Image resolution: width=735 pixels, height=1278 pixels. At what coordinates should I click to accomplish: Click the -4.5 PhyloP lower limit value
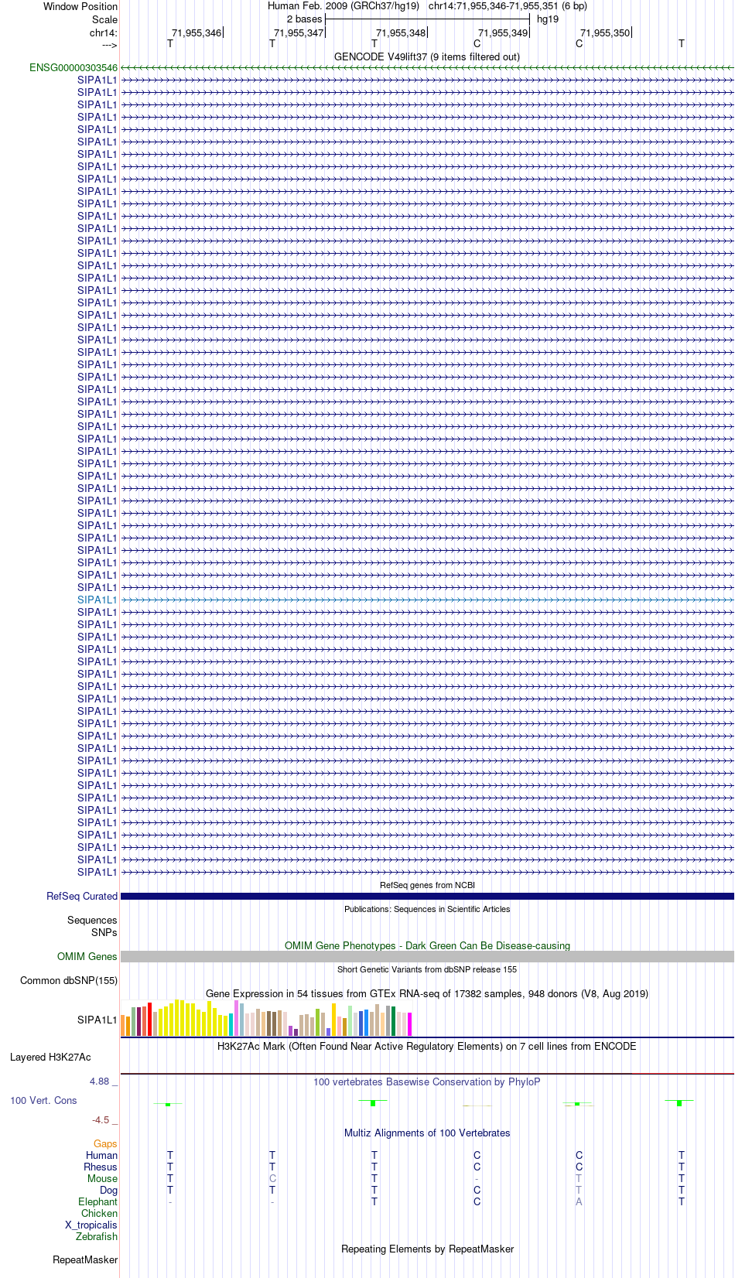point(101,1120)
